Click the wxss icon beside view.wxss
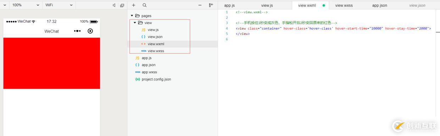Viewport: 440px width, 136px height. pyautogui.click(x=143, y=51)
